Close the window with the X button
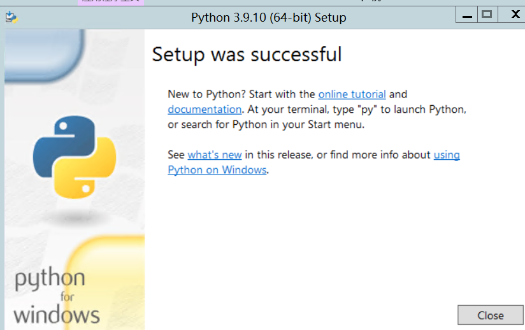Image resolution: width=525 pixels, height=330 pixels. point(515,15)
